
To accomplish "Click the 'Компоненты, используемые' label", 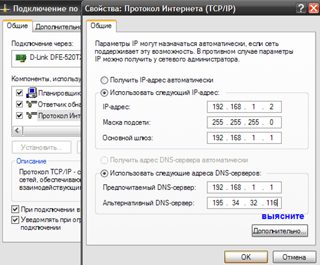I will click(46, 79).
